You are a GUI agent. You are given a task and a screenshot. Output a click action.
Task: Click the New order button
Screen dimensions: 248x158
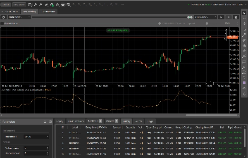[19, 5]
